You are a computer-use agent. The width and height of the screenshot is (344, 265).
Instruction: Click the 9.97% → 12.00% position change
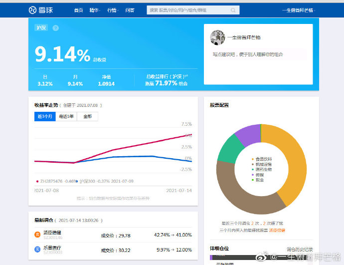click(x=174, y=250)
